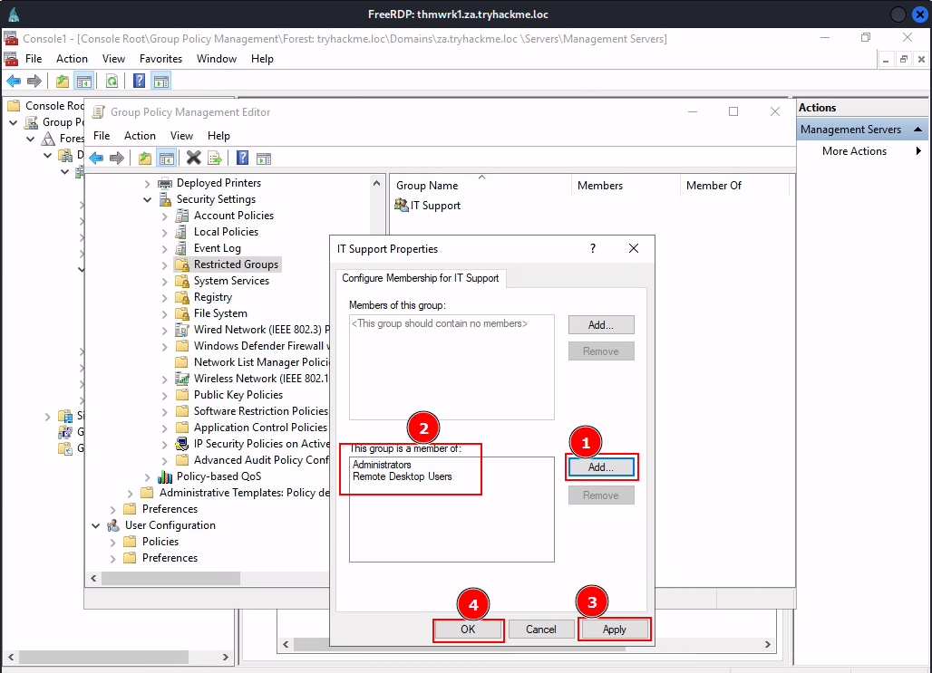Click Forward arrow in Console1 toolbar
The width and height of the screenshot is (932, 673).
click(x=34, y=81)
